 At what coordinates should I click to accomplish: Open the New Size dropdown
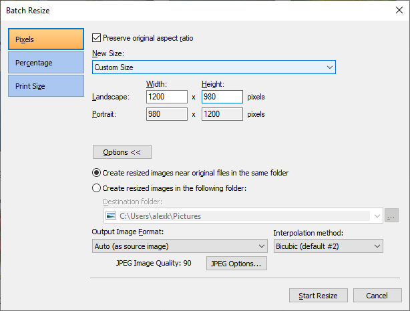coord(214,67)
